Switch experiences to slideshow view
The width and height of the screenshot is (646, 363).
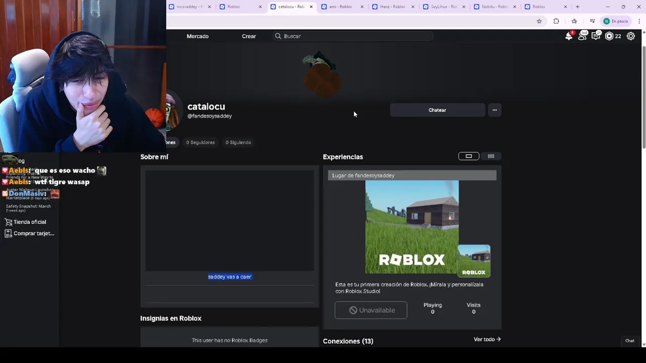(x=468, y=156)
